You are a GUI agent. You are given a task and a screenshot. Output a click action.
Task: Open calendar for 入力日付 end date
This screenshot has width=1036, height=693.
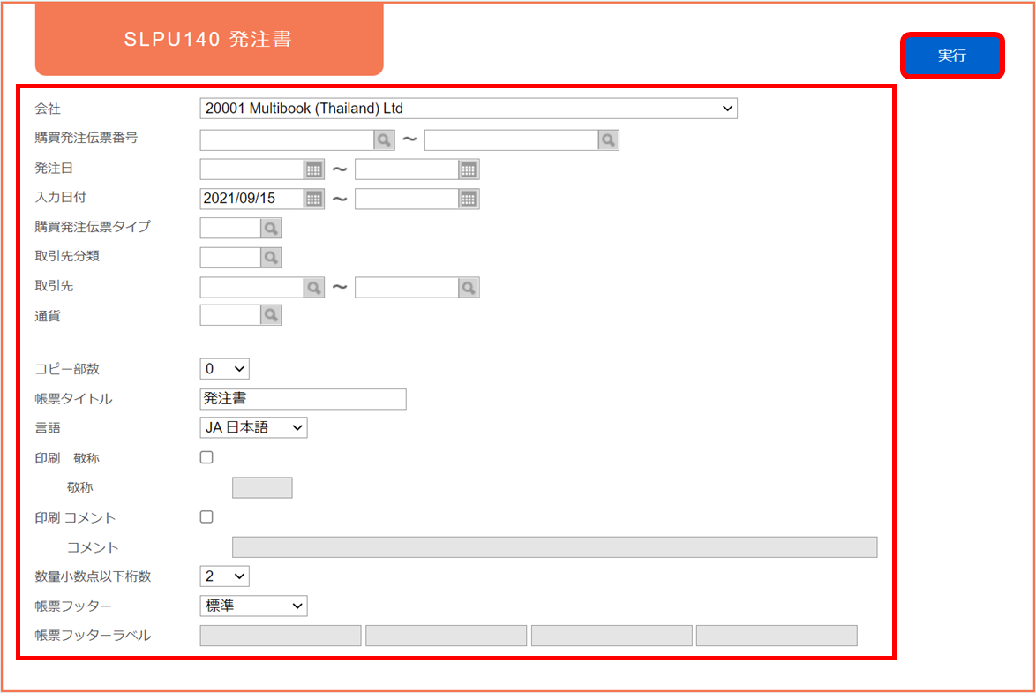point(469,199)
